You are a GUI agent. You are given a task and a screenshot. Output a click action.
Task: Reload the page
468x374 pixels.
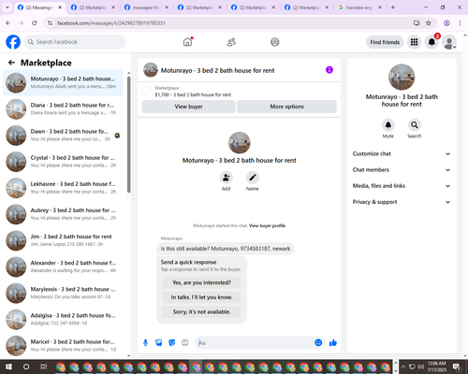(35, 23)
